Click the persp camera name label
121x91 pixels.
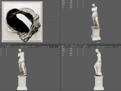(x=98, y=42)
